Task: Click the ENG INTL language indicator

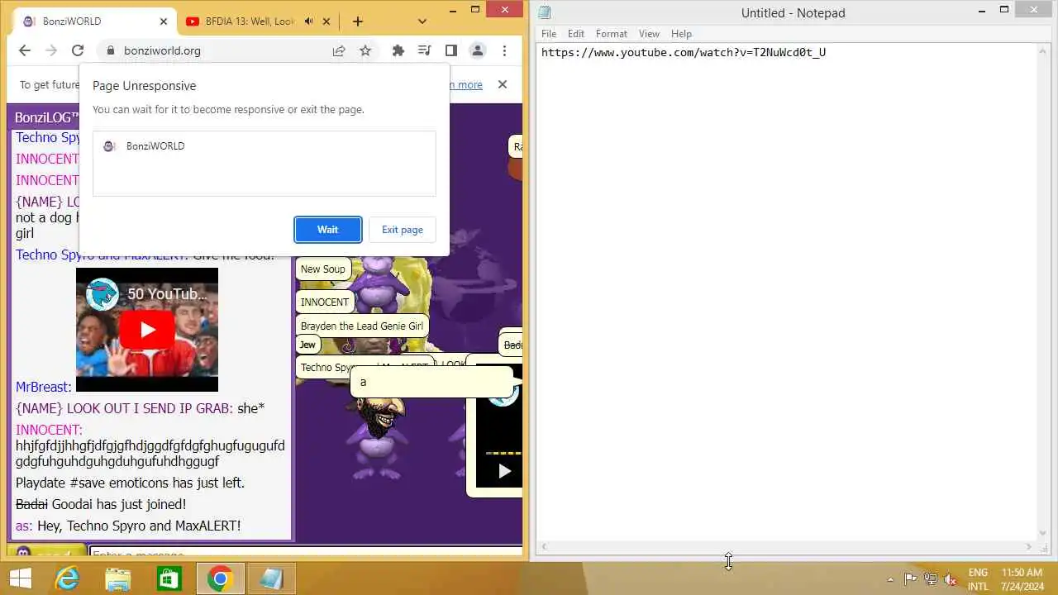Action: pyautogui.click(x=978, y=578)
